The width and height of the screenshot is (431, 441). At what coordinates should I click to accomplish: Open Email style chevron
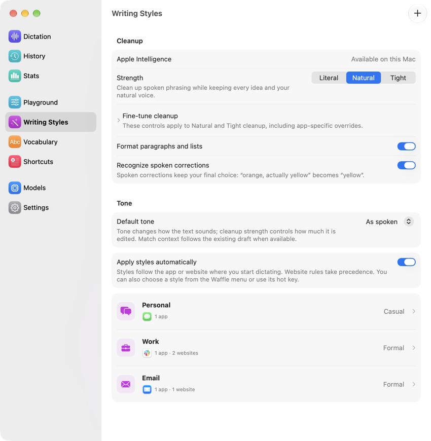pyautogui.click(x=414, y=384)
